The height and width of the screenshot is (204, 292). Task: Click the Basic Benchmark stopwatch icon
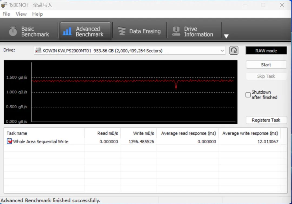pyautogui.click(x=13, y=31)
